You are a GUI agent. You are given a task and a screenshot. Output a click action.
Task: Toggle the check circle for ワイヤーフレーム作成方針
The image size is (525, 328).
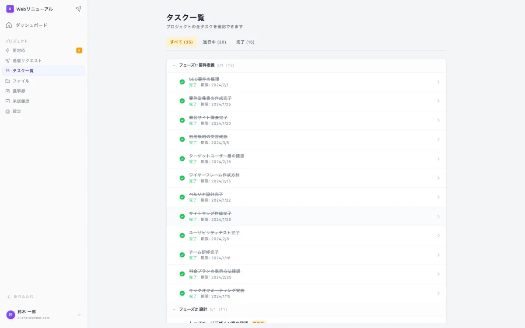[x=182, y=178]
